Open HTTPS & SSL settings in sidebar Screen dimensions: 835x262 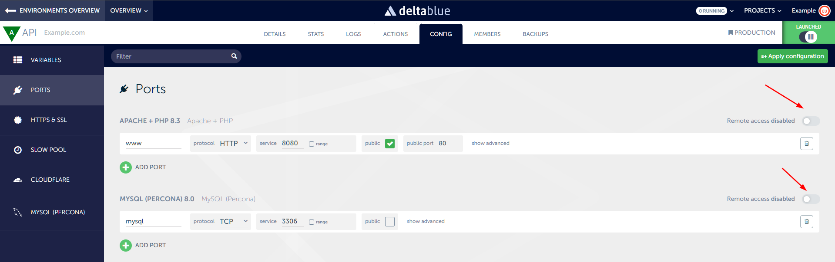click(x=49, y=120)
